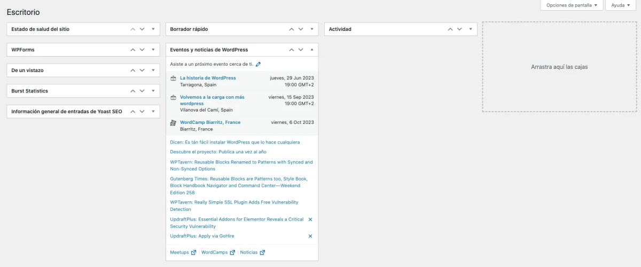This screenshot has width=641, height=267.
Task: Dismiss the UpdraftPlus Essential Addons news item
Action: tap(310, 219)
